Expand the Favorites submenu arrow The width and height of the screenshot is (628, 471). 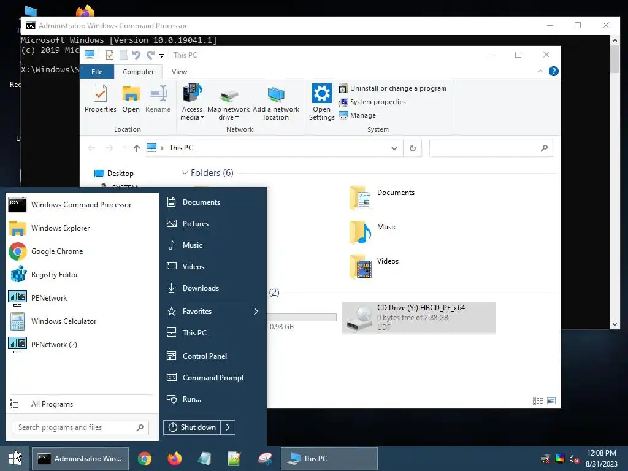[x=256, y=311]
